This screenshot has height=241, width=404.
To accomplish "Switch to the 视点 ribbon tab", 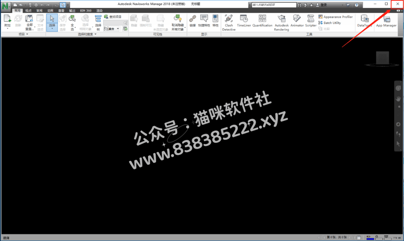I will coord(28,10).
